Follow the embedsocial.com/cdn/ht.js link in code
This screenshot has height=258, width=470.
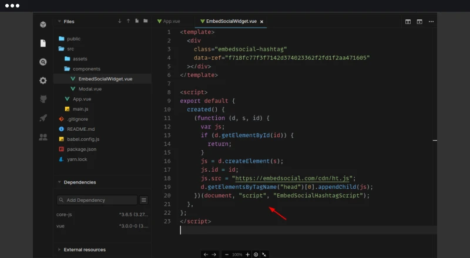(292, 178)
